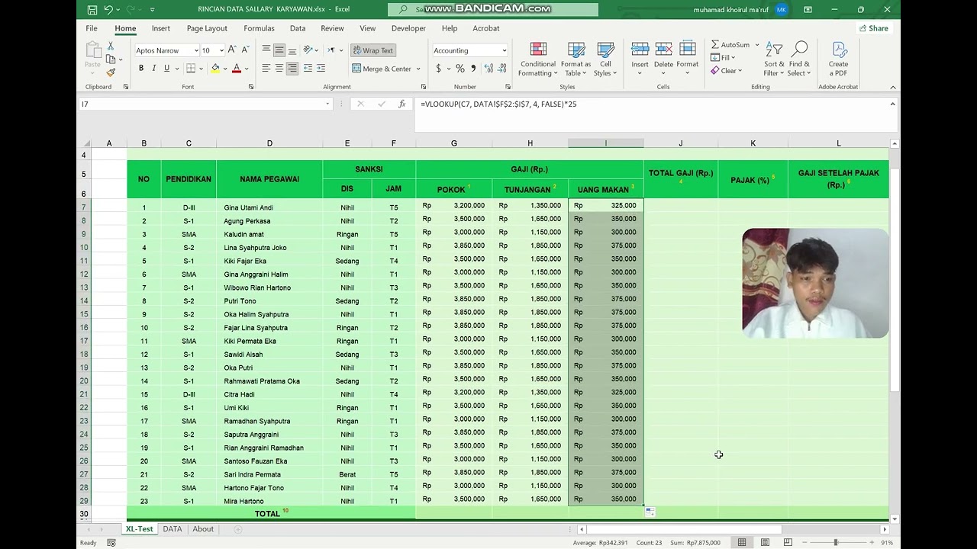Screen dimensions: 977x549
Task: Adjust the zoom slider handle
Action: click(835, 542)
